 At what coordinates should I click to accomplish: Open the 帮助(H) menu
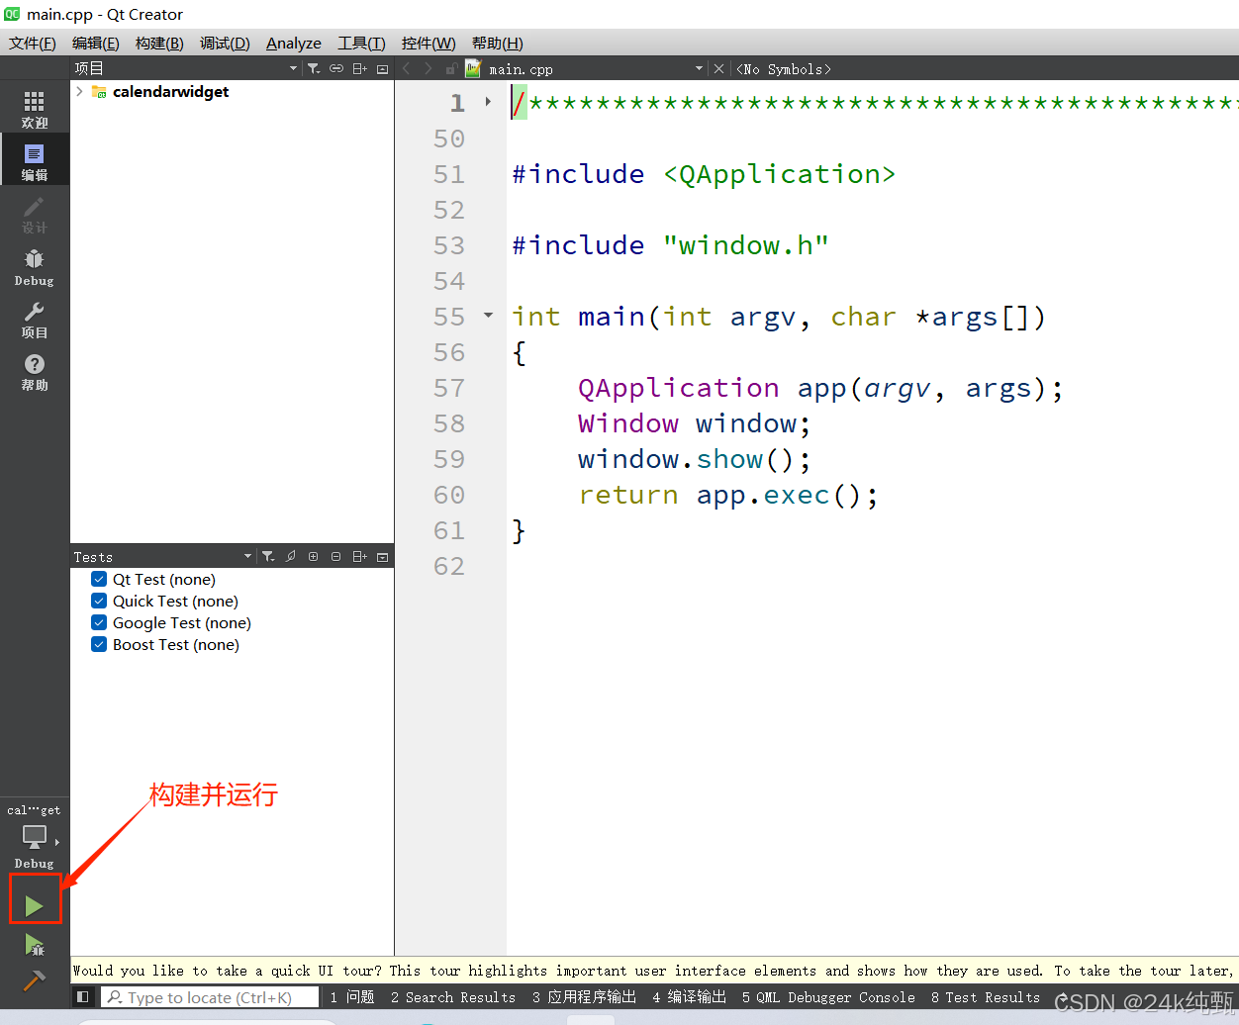[x=498, y=44]
